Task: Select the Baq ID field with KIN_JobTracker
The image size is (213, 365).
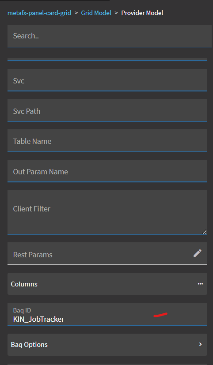Action: 107,314
